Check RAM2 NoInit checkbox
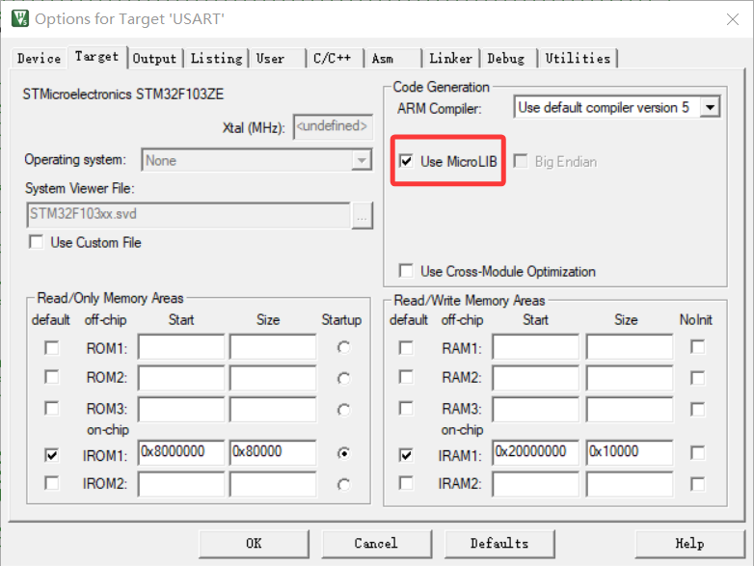The height and width of the screenshot is (566, 754). coord(698,378)
